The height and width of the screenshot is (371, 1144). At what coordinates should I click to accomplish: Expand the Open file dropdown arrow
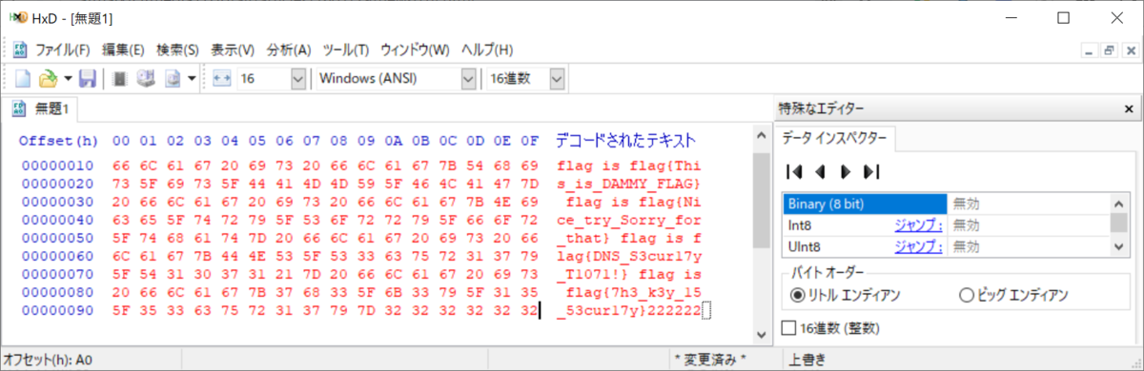[68, 79]
